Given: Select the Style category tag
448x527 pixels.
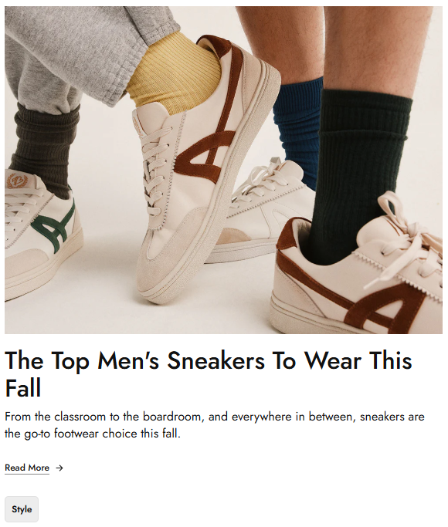Looking at the screenshot, I should (x=22, y=509).
